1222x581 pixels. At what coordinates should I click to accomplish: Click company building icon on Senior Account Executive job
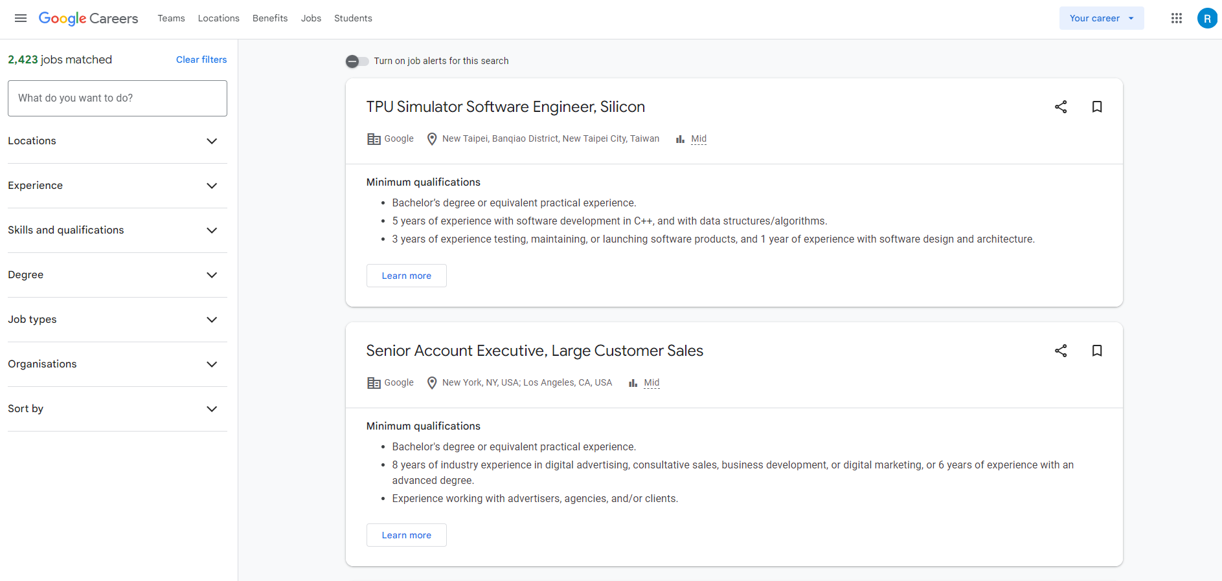tap(374, 383)
